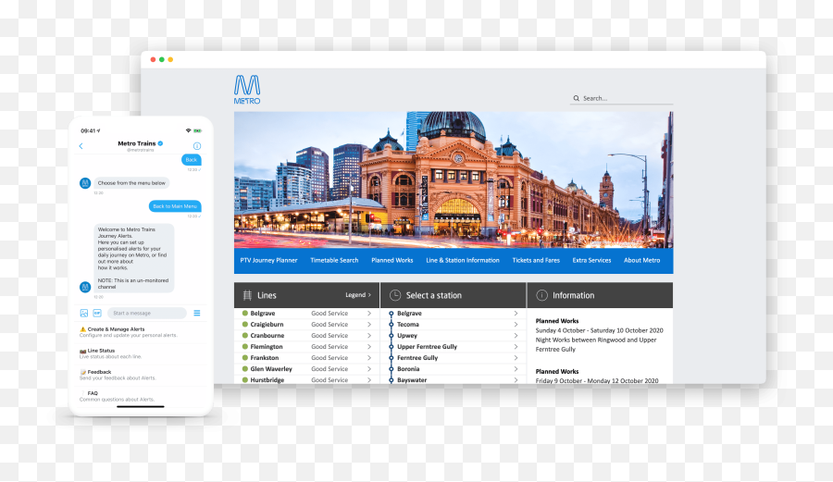Open the Tecoma station row chevron
Viewport: 833px width, 482px height.
pos(516,325)
